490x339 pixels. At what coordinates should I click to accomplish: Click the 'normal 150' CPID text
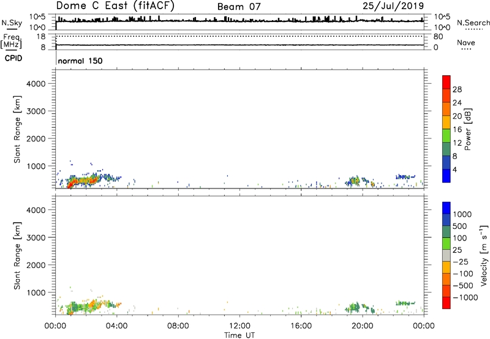click(80, 61)
